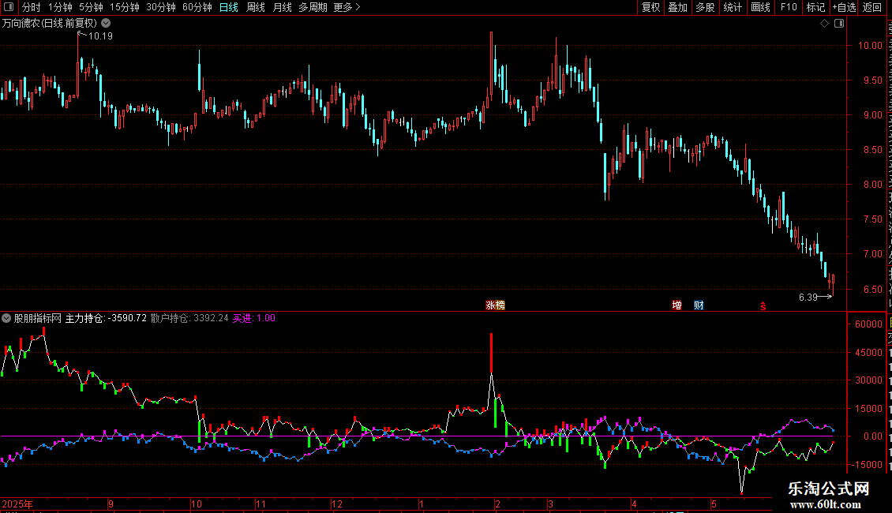This screenshot has height=513, width=892.
Task: Click the 主力持仓 indicator value label
Action: click(x=106, y=319)
